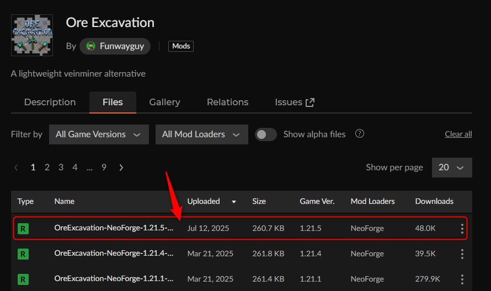Screen dimensions: 491x291
Task: Click the 261.8 KB size cell
Action: tap(268, 254)
